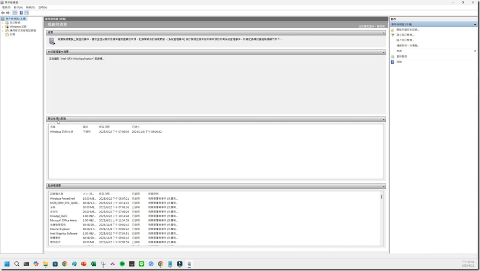
Task: Select Internet Explorer log row
Action: (114, 229)
